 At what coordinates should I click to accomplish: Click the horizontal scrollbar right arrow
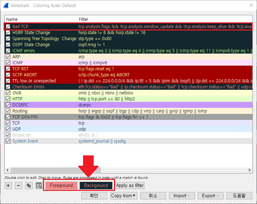coord(250,170)
